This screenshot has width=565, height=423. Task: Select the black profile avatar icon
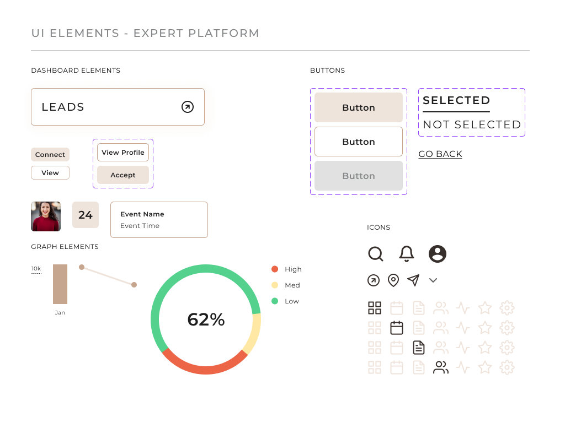pos(438,254)
